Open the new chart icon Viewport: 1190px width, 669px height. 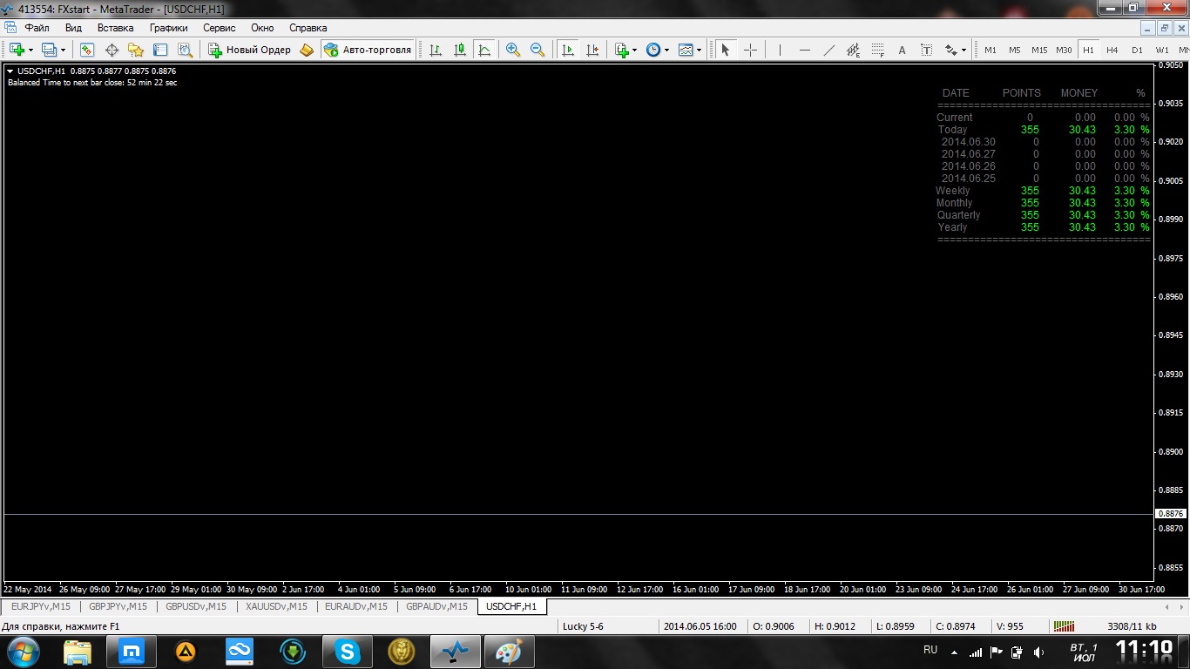[x=17, y=50]
